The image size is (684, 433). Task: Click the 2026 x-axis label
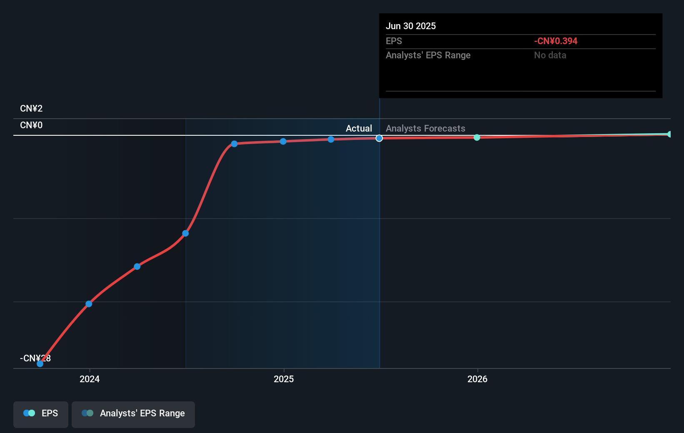477,379
